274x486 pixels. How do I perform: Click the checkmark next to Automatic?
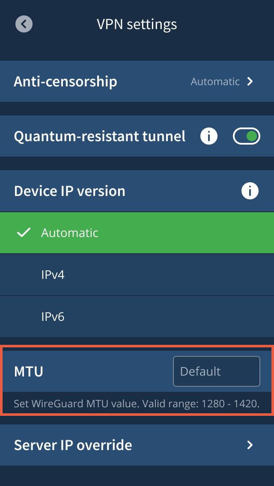24,233
